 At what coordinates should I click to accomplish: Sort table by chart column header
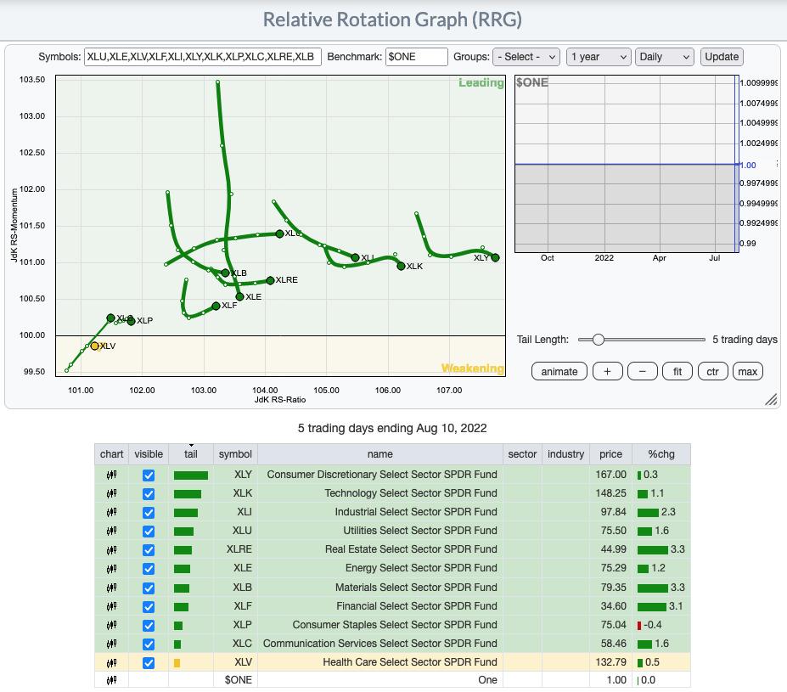pos(111,454)
